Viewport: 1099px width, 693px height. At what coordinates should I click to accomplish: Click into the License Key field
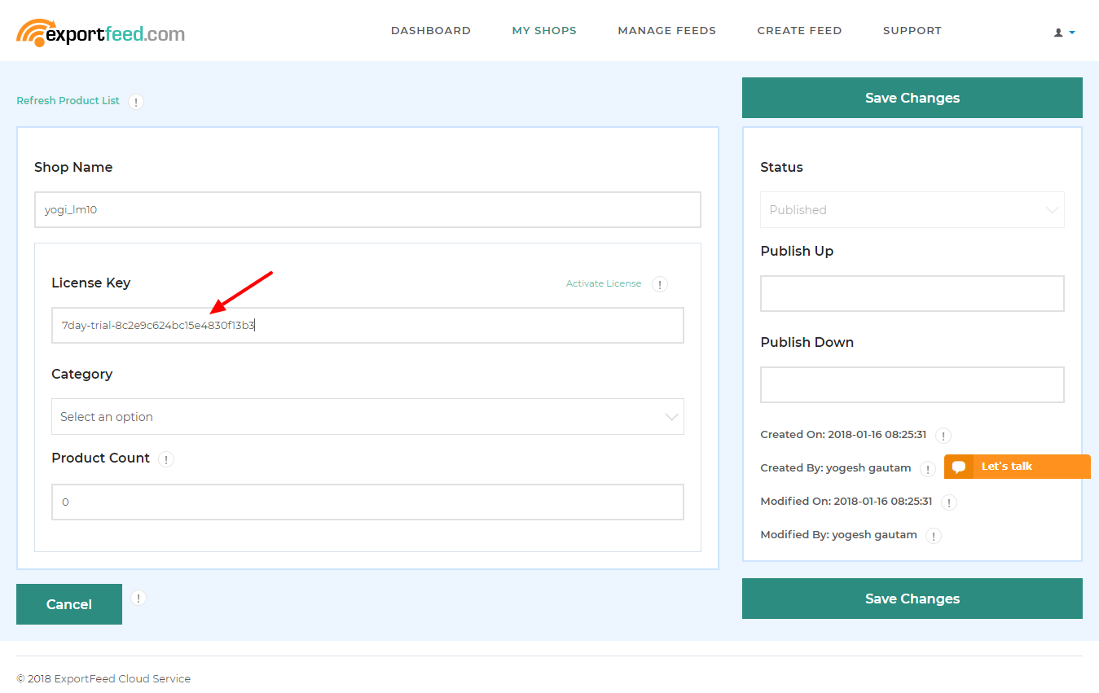coord(367,325)
